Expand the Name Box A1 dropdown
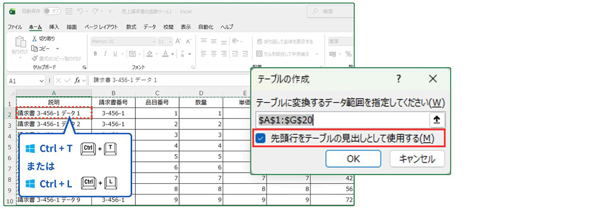Viewport: 599px width, 209px height. (x=42, y=80)
